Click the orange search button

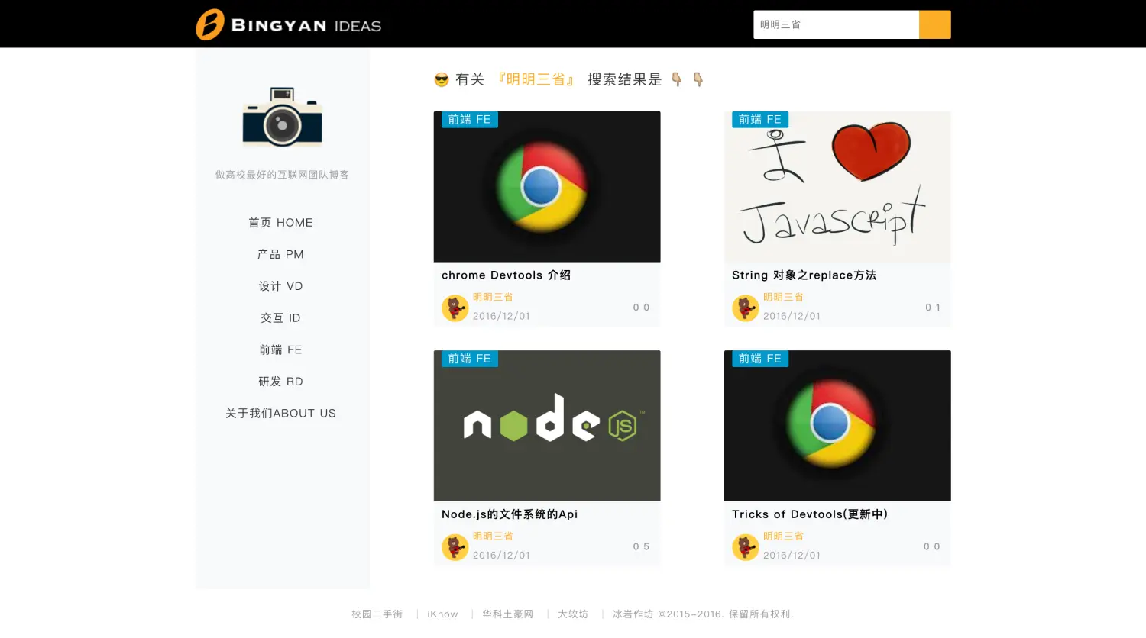coord(934,24)
